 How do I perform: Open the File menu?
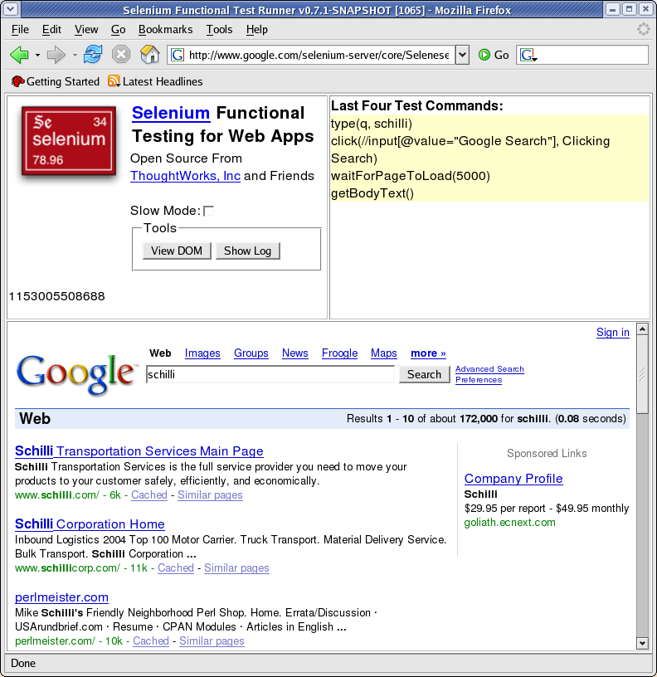click(20, 29)
